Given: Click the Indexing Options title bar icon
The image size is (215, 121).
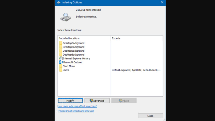Looking at the screenshot, I should 59,2.
